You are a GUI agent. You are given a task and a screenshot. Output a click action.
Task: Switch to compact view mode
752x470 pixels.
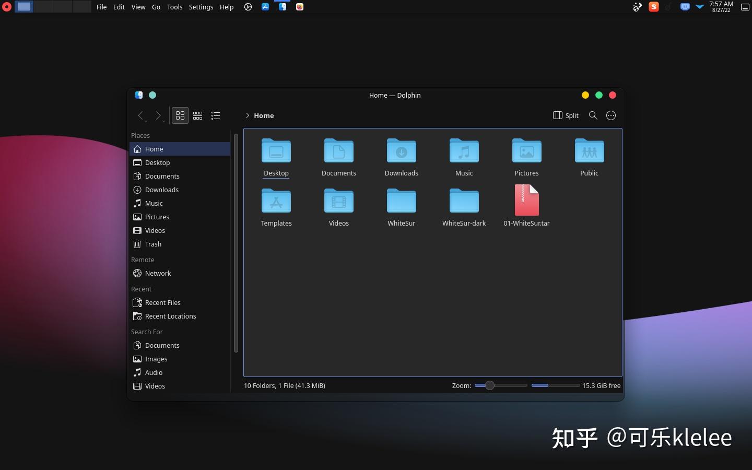pos(197,115)
